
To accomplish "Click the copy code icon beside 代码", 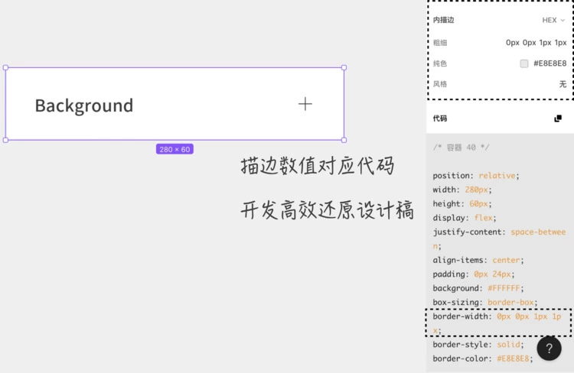I will pyautogui.click(x=558, y=118).
